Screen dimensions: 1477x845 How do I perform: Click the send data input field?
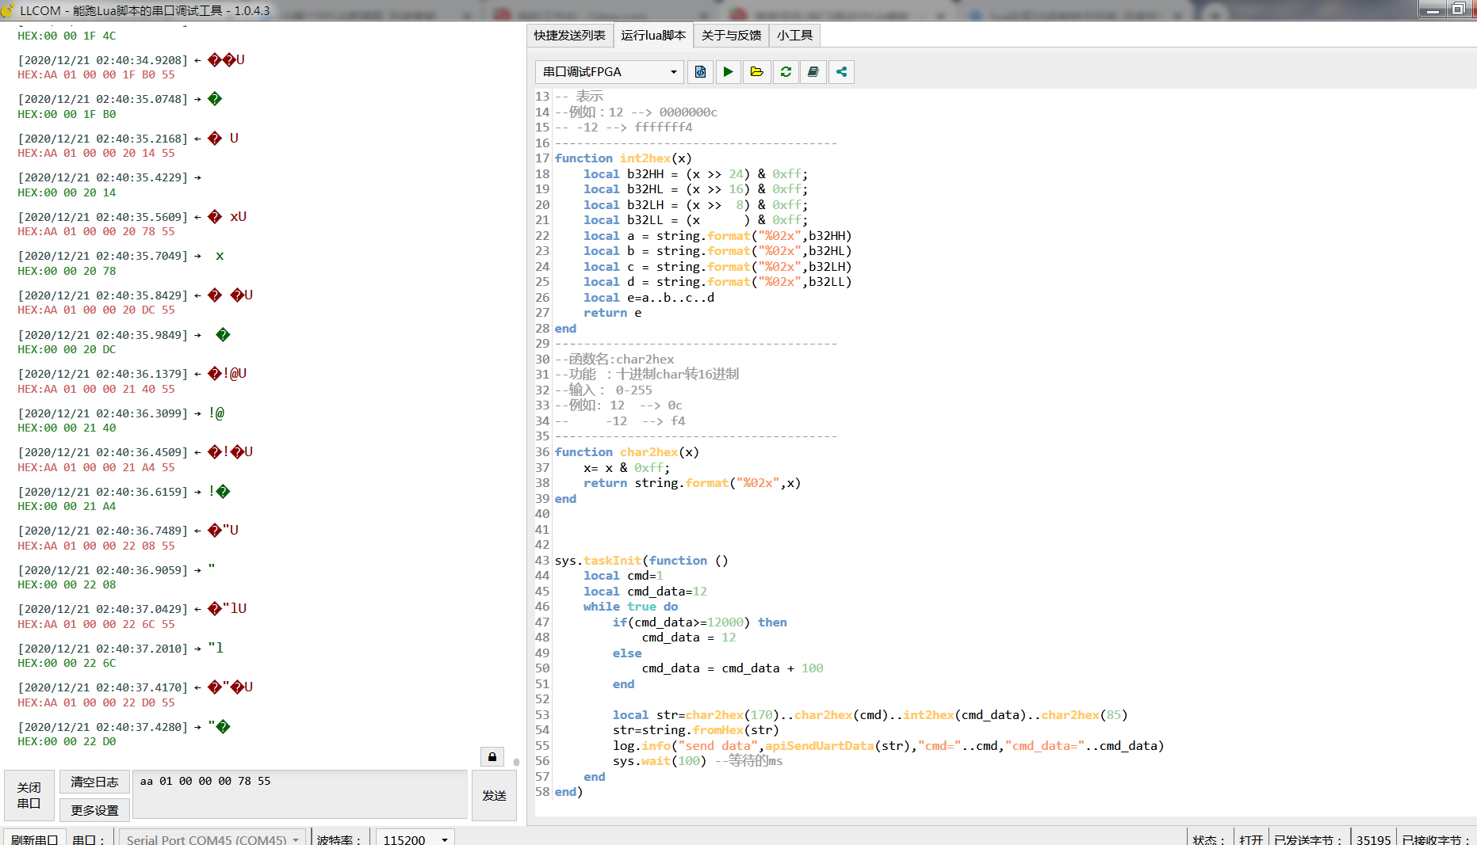(x=300, y=794)
